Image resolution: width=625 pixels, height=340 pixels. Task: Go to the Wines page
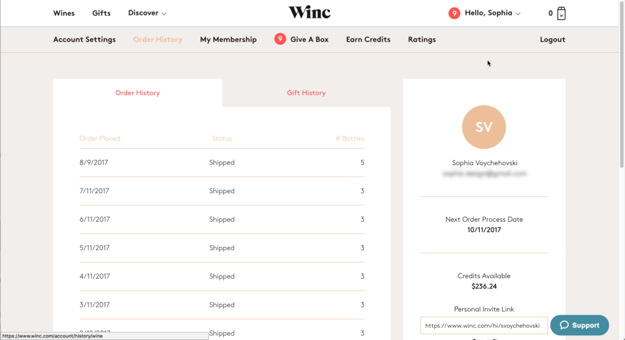(64, 13)
